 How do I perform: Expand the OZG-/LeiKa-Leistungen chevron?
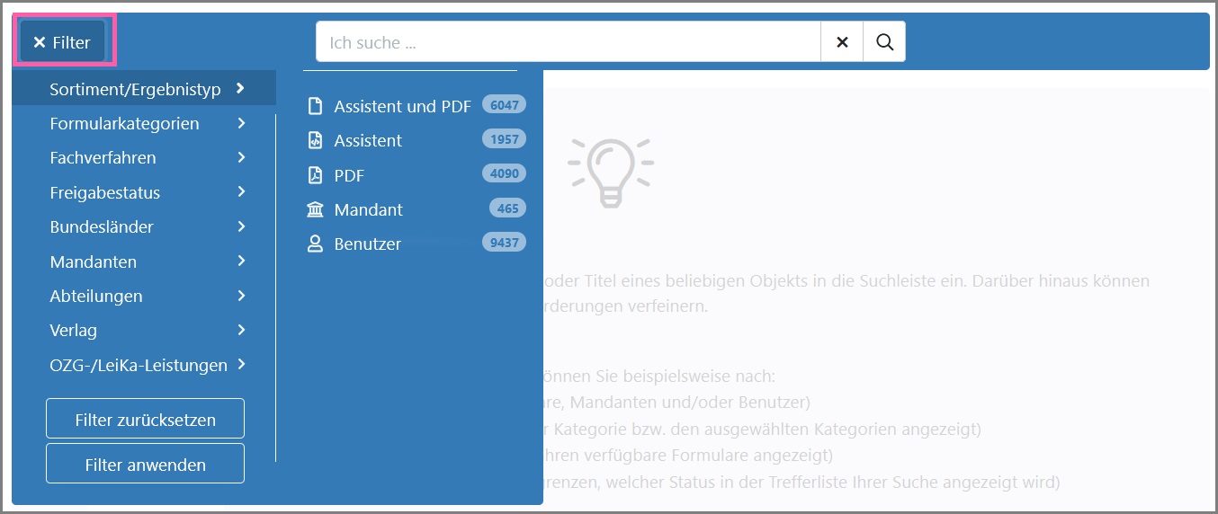point(241,364)
